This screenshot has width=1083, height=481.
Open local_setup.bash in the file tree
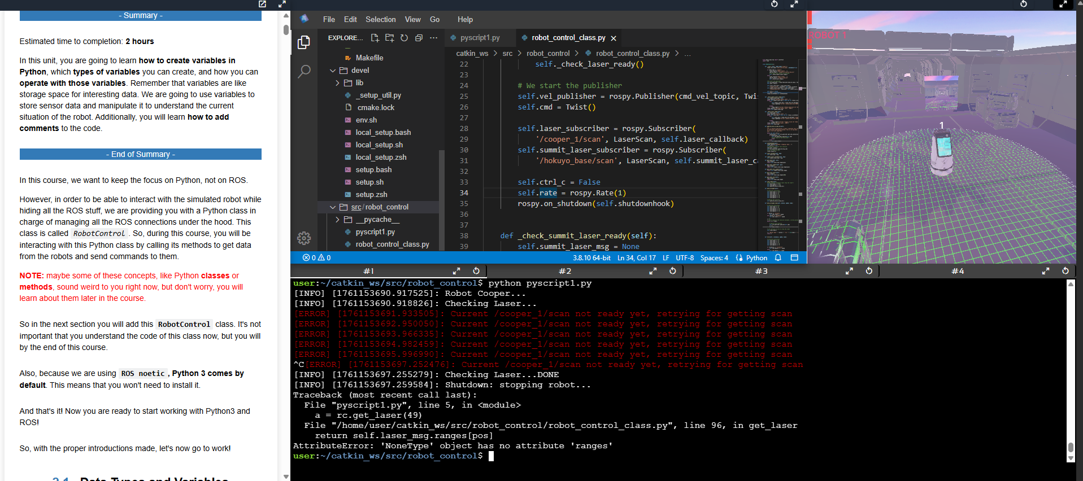coord(383,133)
